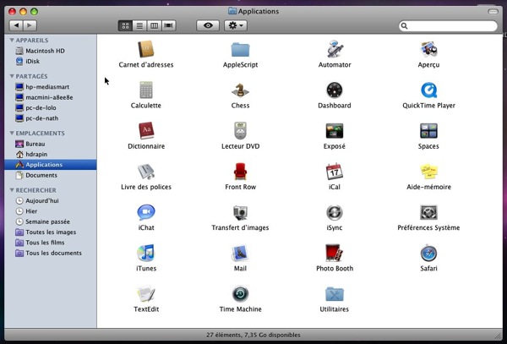Click the search field in toolbar

(x=450, y=26)
